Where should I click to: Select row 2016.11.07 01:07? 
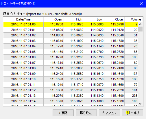pyautogui.click(x=71, y=63)
